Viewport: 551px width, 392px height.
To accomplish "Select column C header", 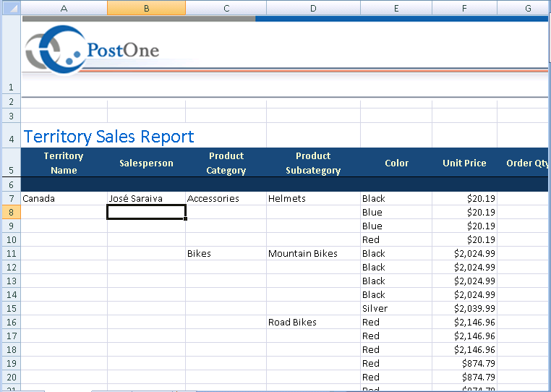I will click(226, 8).
